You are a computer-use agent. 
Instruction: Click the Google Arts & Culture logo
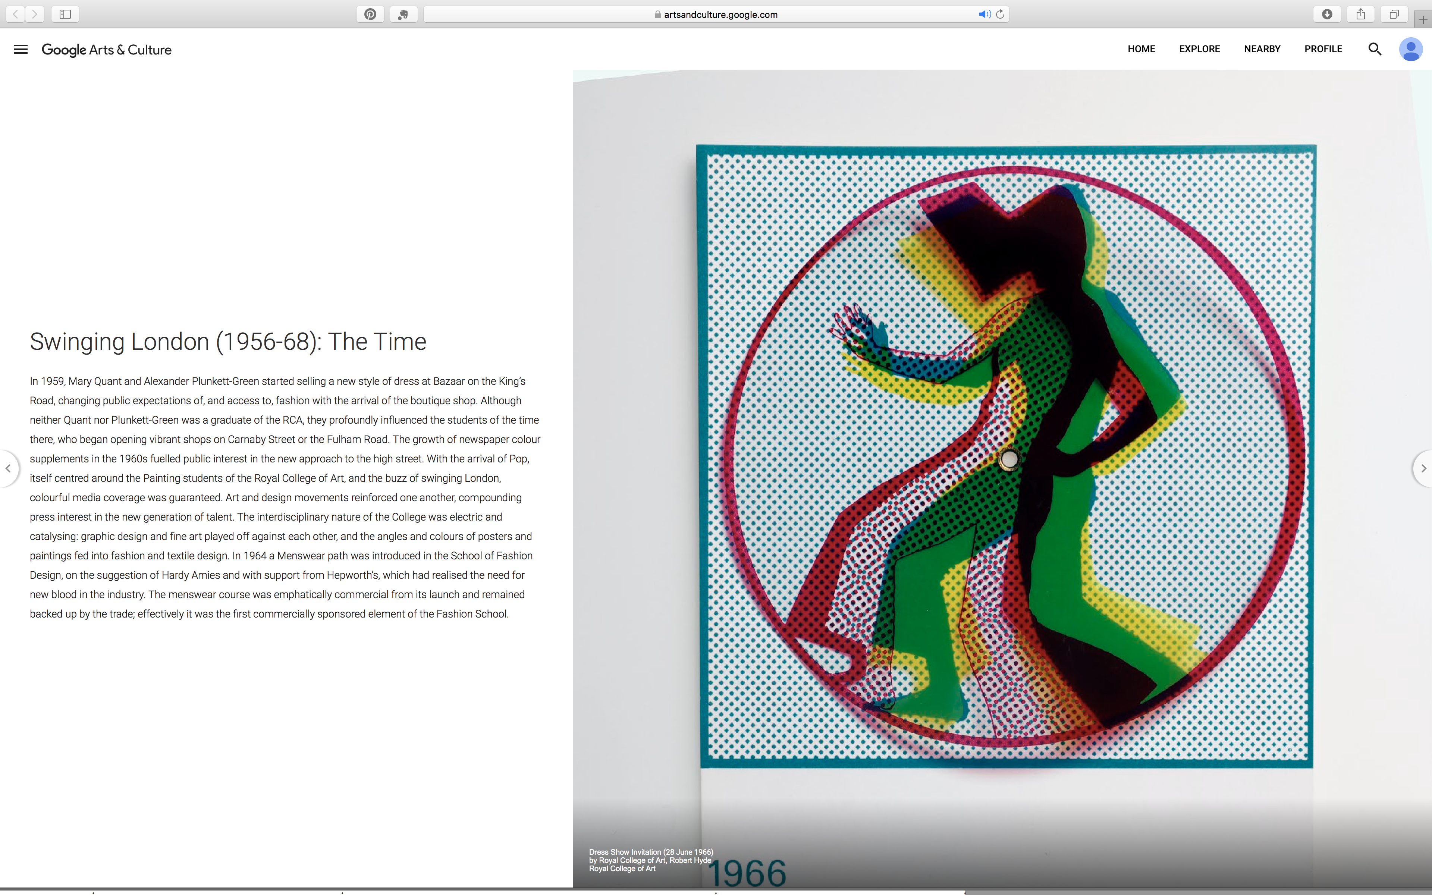107,50
